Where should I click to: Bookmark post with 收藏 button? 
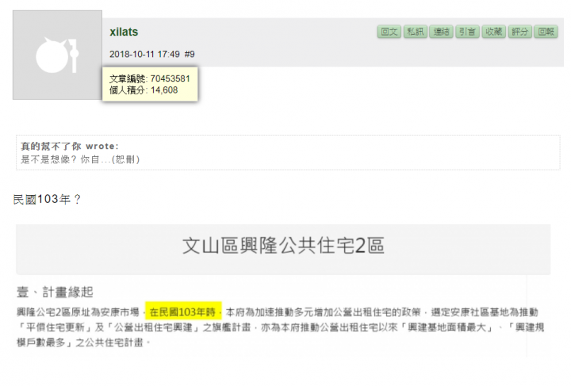click(493, 32)
